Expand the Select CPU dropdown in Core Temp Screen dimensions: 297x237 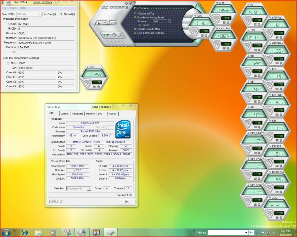(39, 14)
